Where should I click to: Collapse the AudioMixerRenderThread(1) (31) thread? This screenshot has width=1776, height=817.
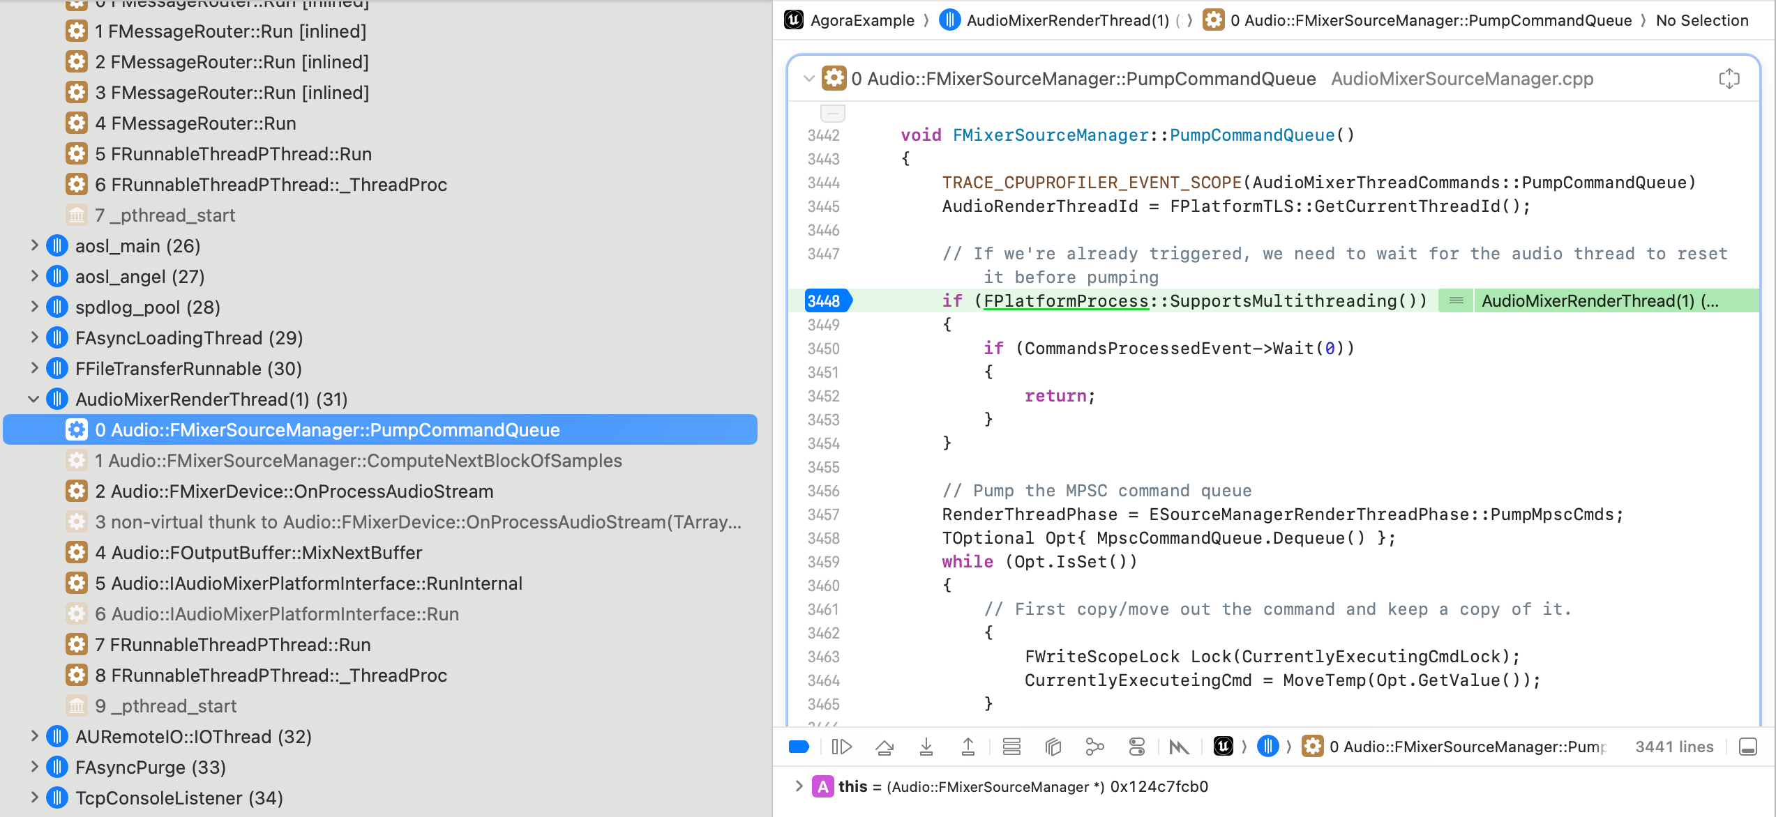point(33,399)
